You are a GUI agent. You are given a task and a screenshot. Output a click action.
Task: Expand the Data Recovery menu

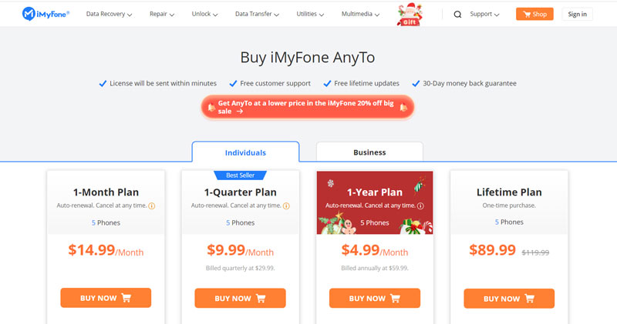[x=109, y=14]
